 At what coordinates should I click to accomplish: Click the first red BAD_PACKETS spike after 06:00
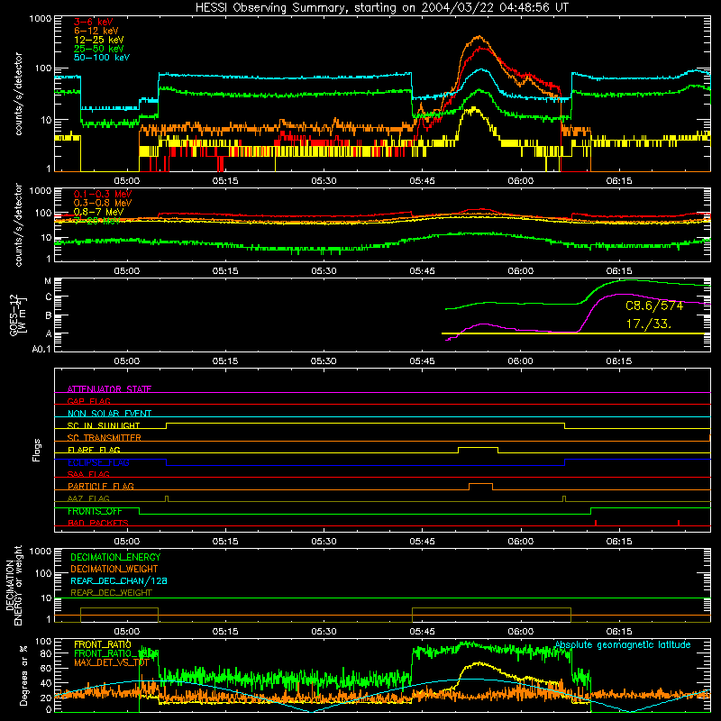(x=596, y=523)
